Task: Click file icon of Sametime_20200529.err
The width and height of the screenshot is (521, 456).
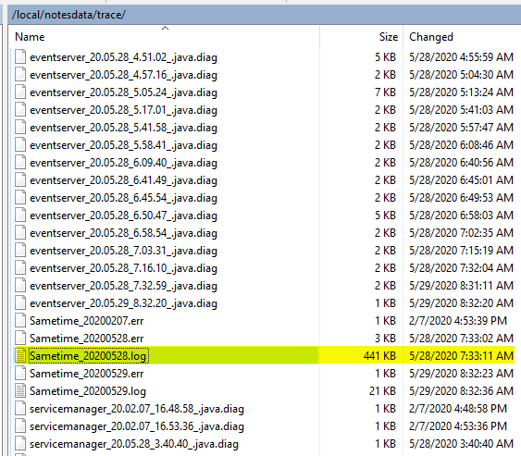Action: point(20,374)
